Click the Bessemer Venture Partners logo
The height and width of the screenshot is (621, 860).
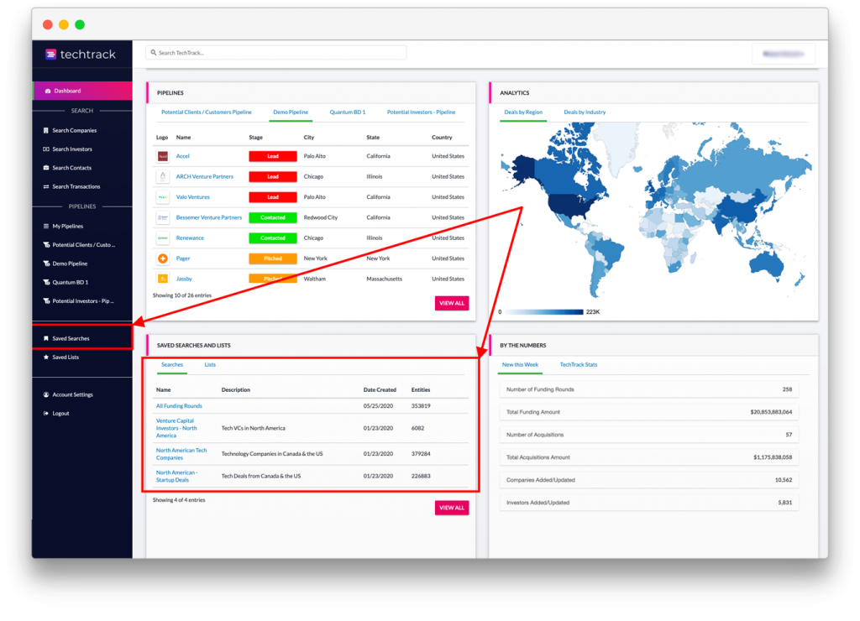pos(162,217)
